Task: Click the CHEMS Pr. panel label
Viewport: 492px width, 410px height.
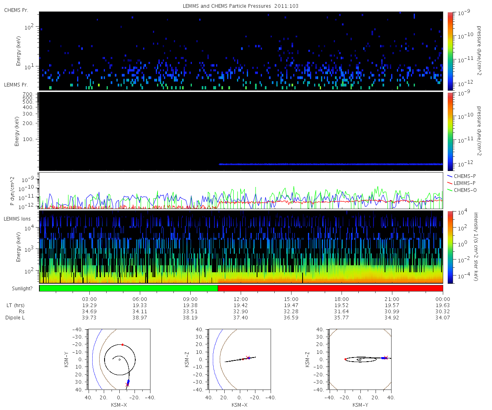Action: tap(16, 10)
